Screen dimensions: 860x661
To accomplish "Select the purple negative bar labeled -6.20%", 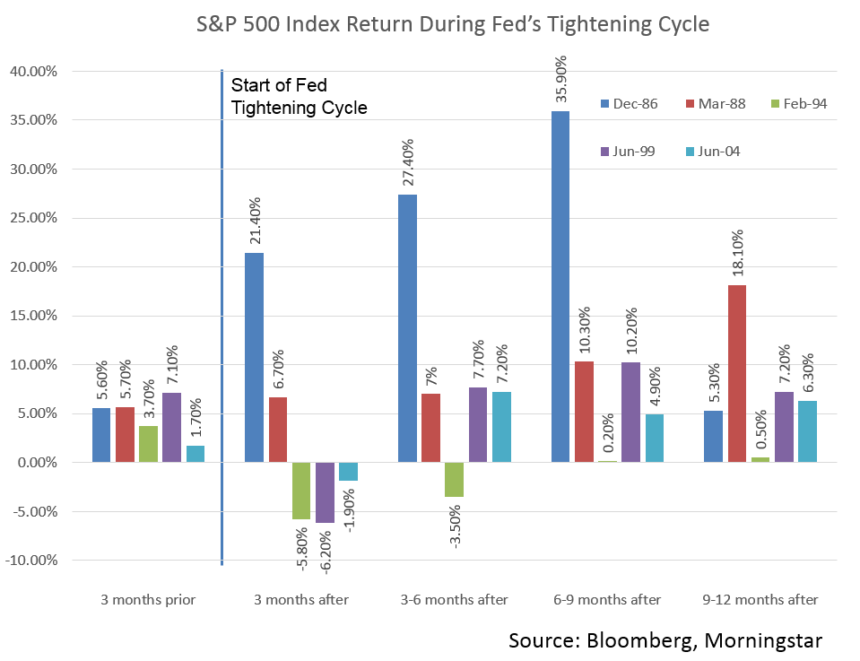I will pyautogui.click(x=325, y=492).
